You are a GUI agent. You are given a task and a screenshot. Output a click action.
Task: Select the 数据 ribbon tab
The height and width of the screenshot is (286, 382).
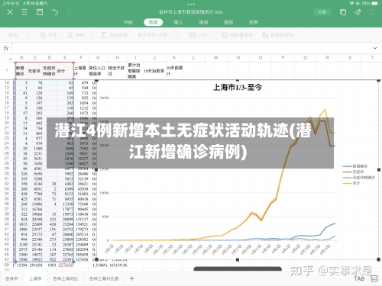click(153, 22)
